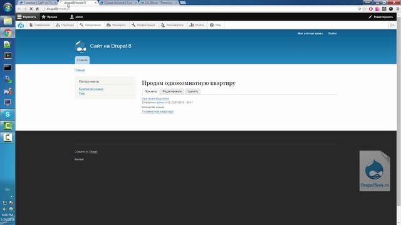Open Skype from taskbar

8,114
